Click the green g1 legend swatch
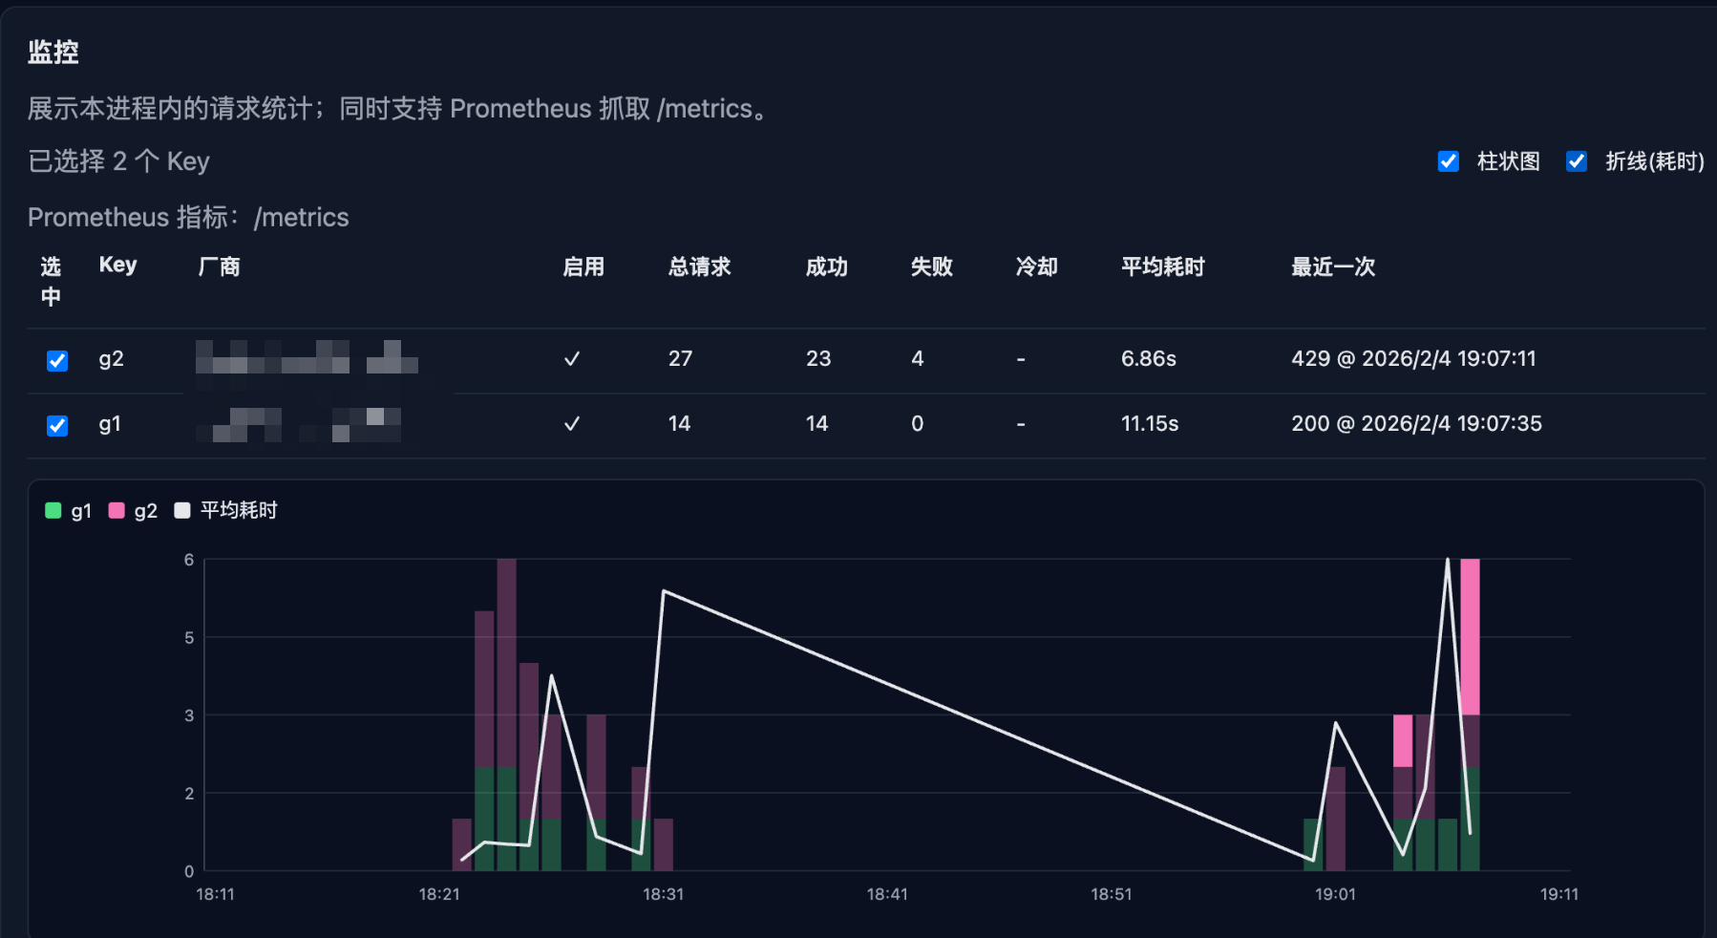Image resolution: width=1717 pixels, height=938 pixels. 53,510
